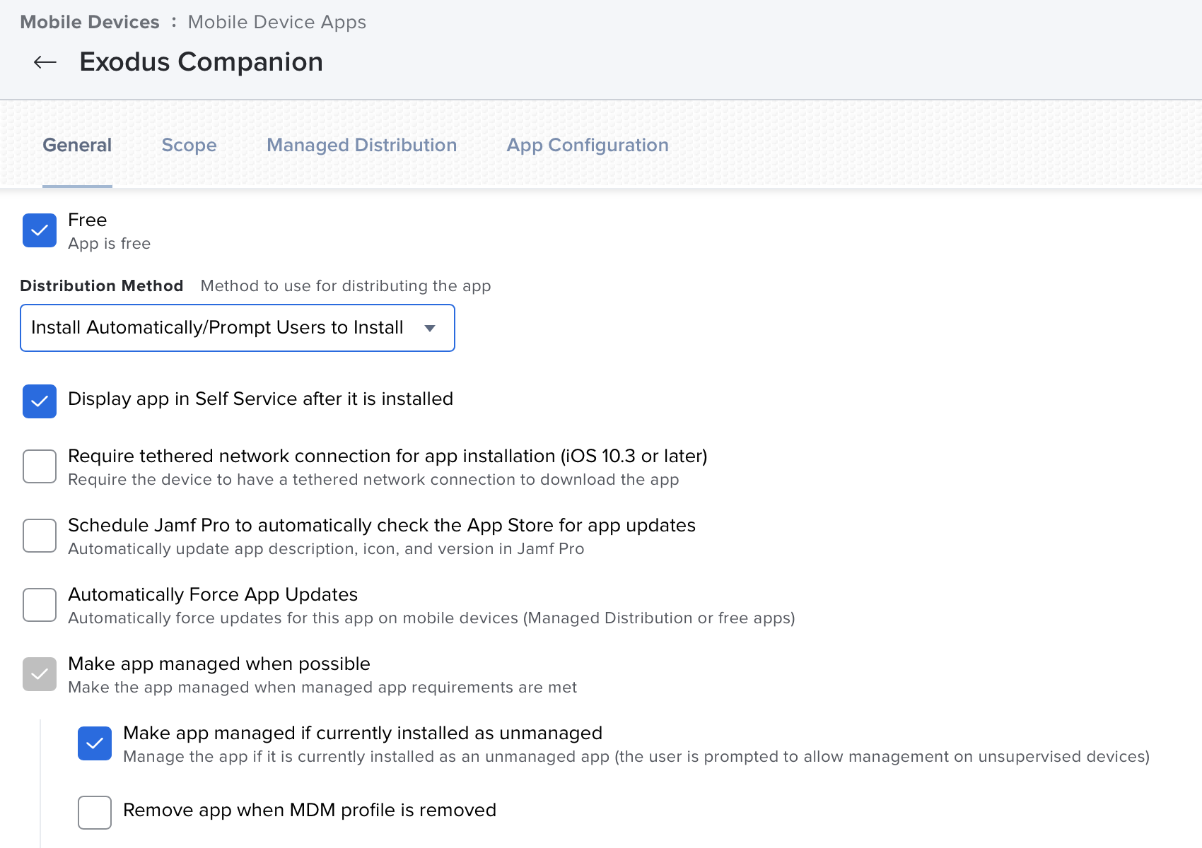Toggle Make app managed when possible checkbox

tap(40, 674)
